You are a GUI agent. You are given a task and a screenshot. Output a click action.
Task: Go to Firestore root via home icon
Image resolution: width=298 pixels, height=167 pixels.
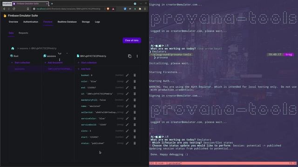coord(13,48)
